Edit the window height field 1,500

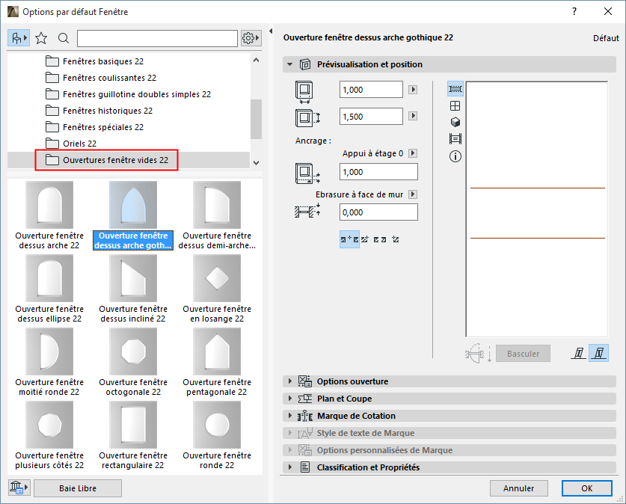pyautogui.click(x=371, y=117)
